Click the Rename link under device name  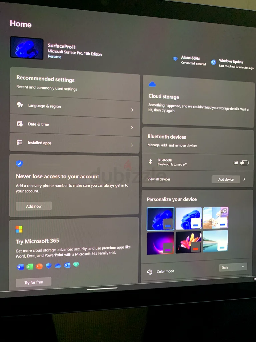(54, 56)
